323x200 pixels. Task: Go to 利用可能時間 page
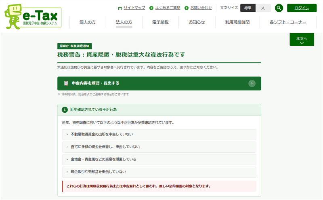[237, 22]
